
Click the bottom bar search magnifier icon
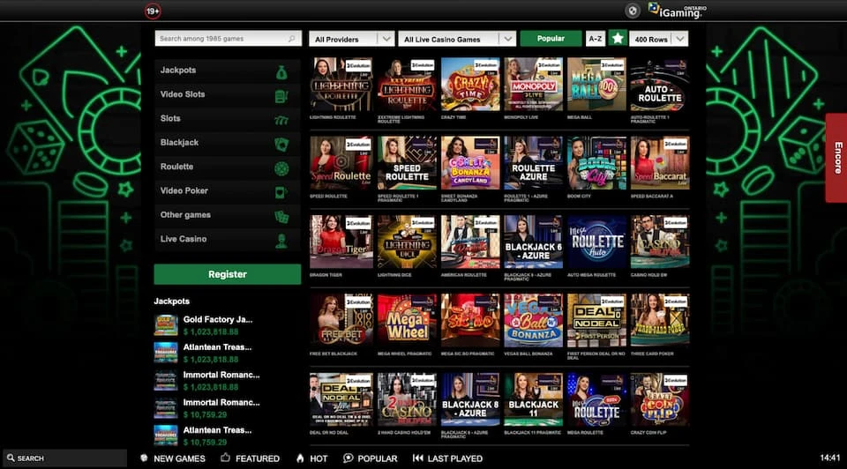[11, 458]
